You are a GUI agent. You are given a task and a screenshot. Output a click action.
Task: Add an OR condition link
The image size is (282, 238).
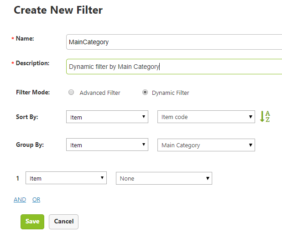tap(37, 200)
